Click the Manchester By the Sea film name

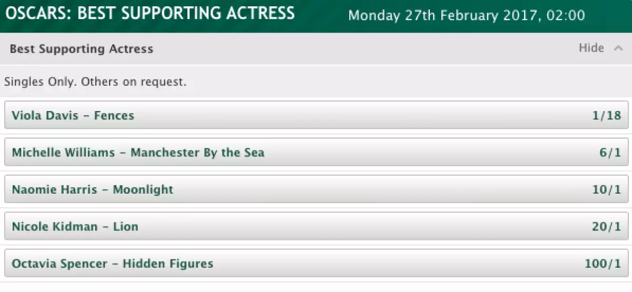coord(197,153)
